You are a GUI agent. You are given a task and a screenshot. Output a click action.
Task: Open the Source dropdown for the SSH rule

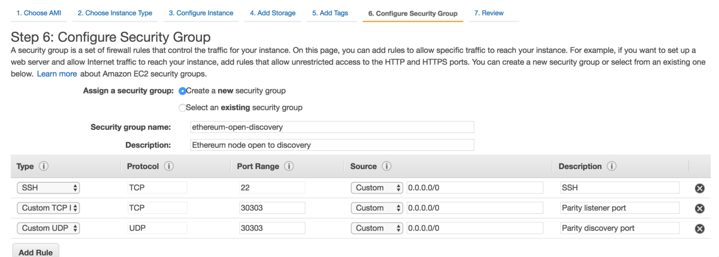[x=377, y=188]
